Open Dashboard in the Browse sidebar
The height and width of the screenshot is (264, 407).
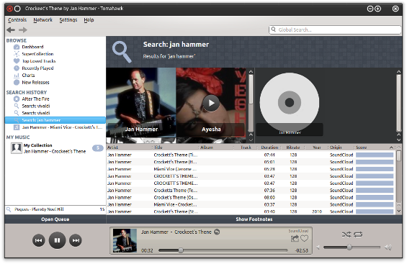32,47
